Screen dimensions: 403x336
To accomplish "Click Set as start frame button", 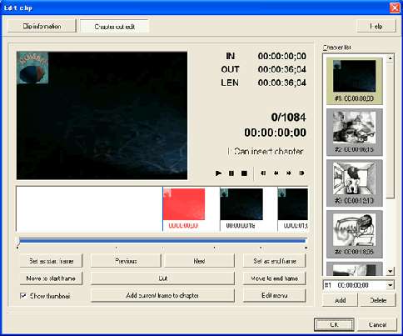I will pyautogui.click(x=52, y=261).
